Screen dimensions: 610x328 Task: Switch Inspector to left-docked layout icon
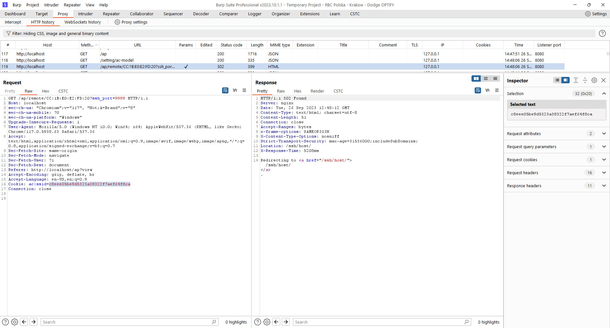pyautogui.click(x=557, y=80)
